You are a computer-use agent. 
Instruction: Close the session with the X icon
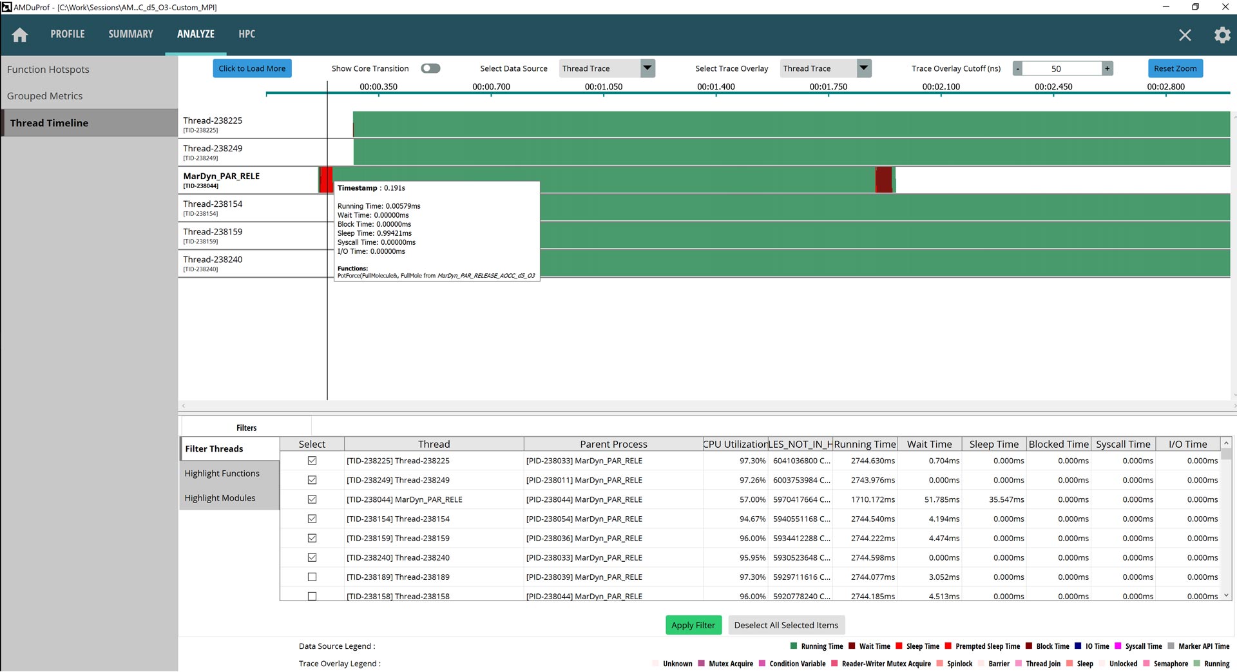(1185, 35)
